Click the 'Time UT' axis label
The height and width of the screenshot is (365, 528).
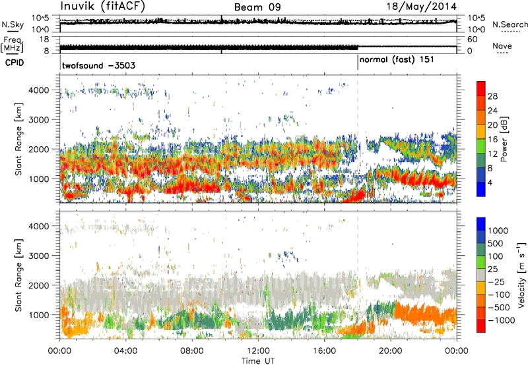click(x=258, y=360)
